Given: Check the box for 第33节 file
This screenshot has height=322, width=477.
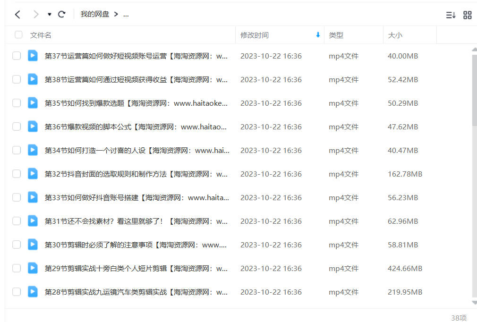Looking at the screenshot, I should [x=17, y=197].
